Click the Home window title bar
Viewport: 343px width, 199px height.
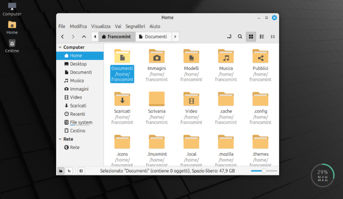(x=167, y=18)
